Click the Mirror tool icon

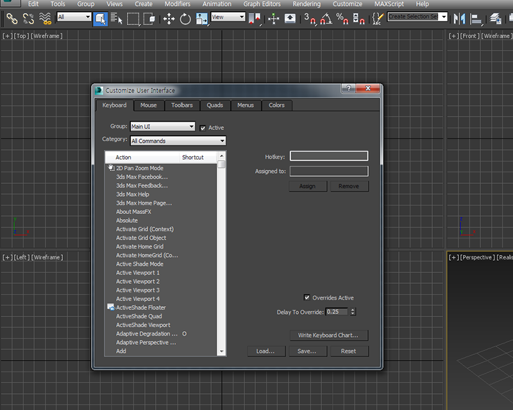pyautogui.click(x=459, y=19)
